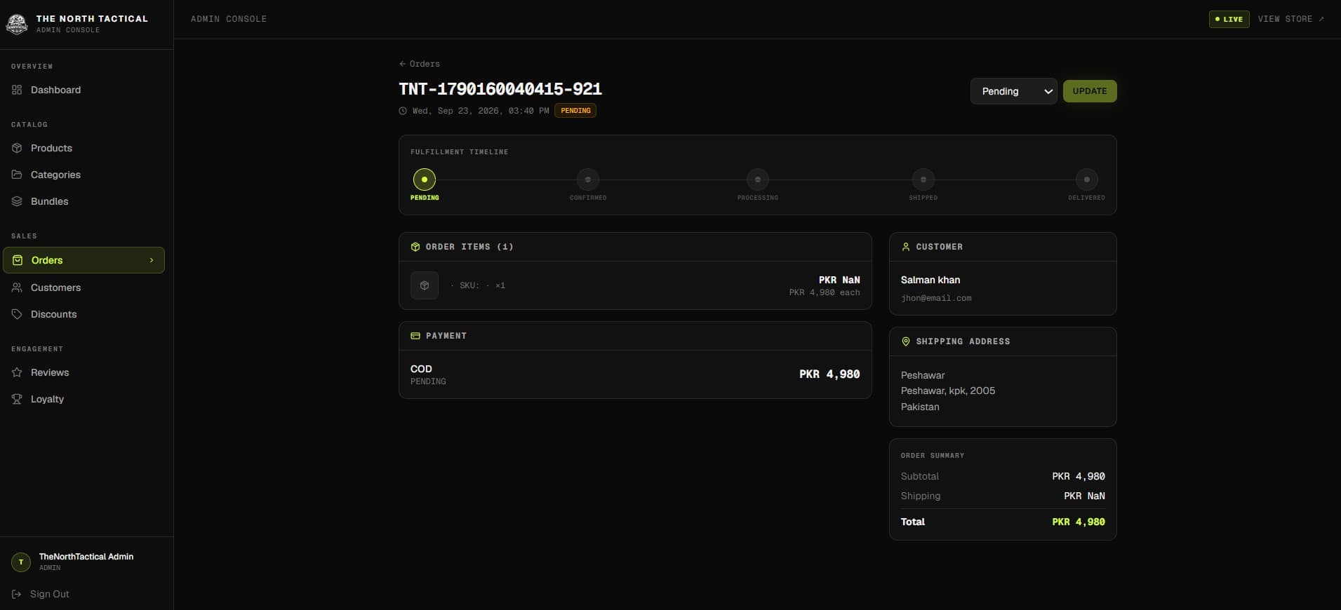Open the Pending status dropdown

pyautogui.click(x=1014, y=91)
